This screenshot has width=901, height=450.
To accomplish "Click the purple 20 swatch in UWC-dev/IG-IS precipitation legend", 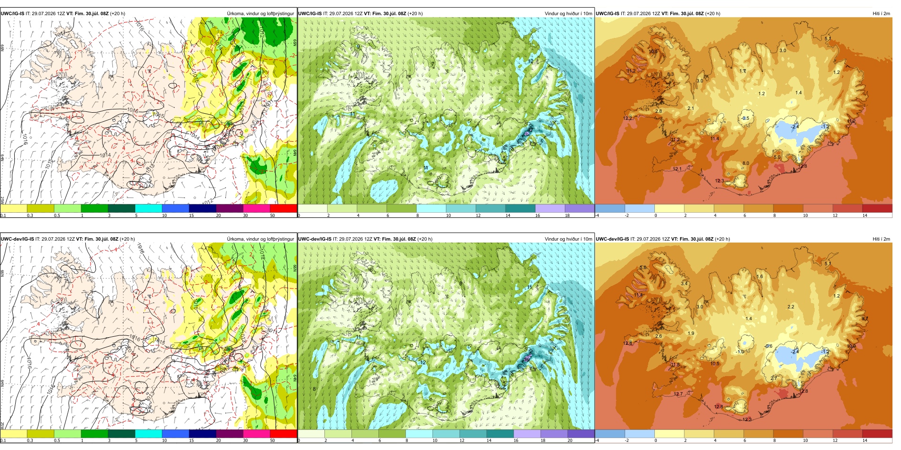I will pos(230,433).
